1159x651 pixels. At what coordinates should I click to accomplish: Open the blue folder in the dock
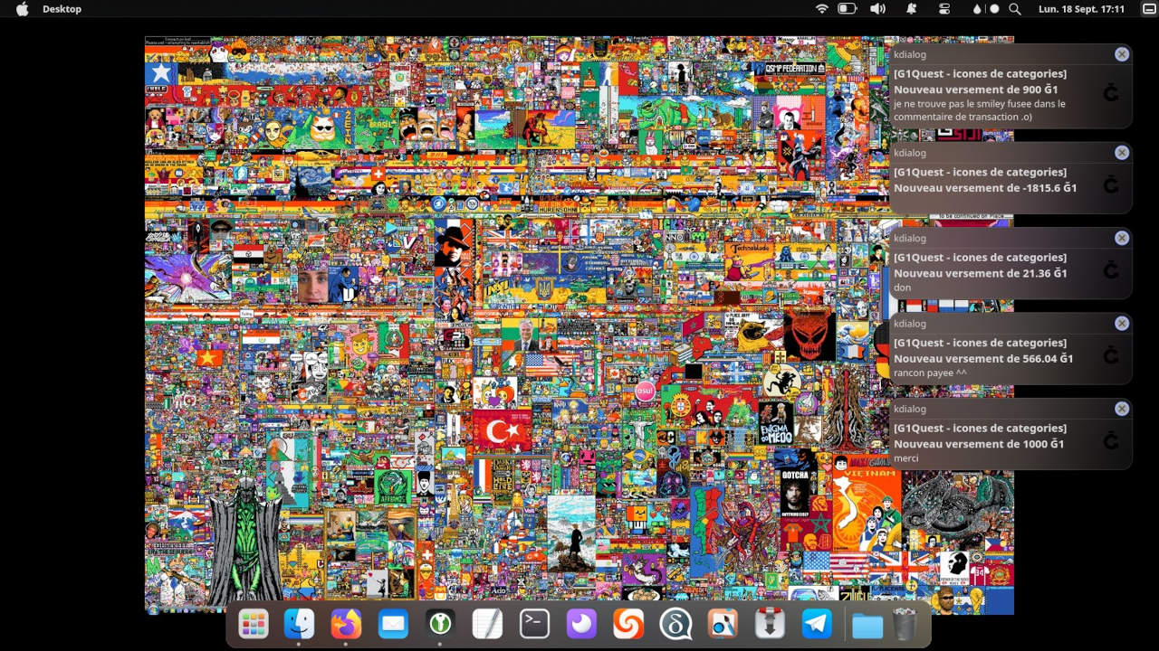click(x=867, y=624)
